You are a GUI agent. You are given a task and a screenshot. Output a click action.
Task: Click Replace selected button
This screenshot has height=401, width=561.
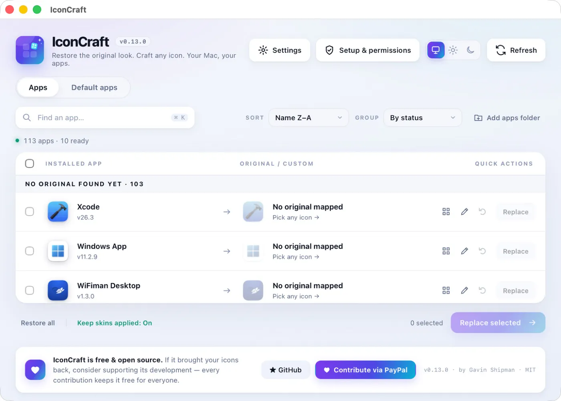[498, 322]
